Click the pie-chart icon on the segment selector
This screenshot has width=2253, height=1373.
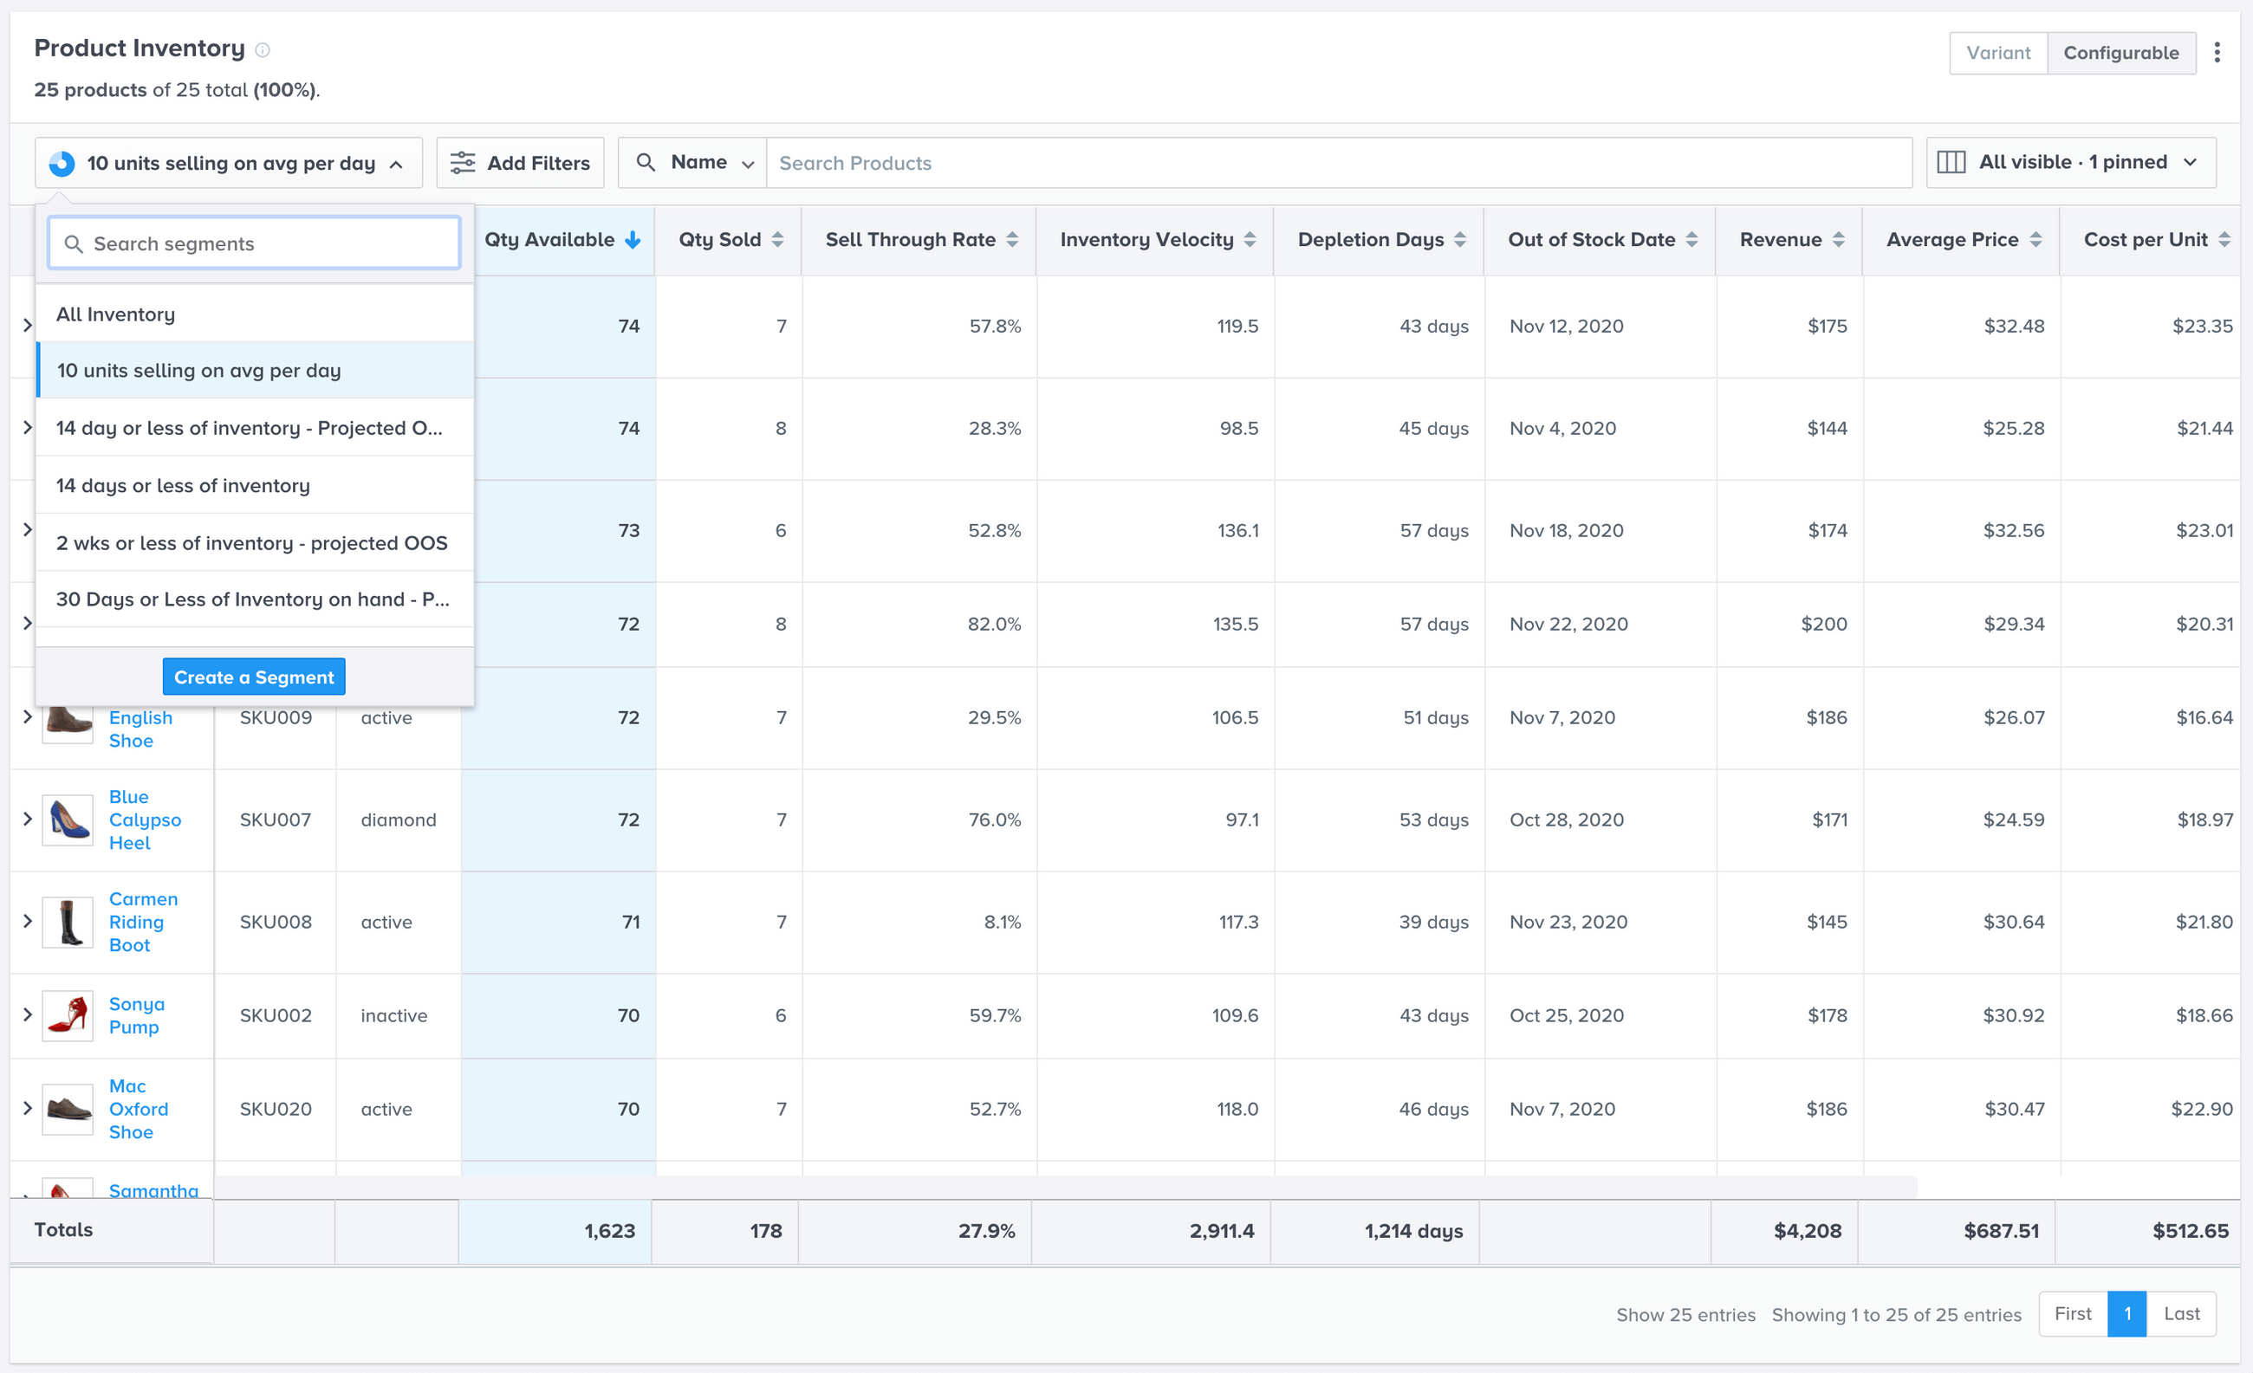point(61,162)
